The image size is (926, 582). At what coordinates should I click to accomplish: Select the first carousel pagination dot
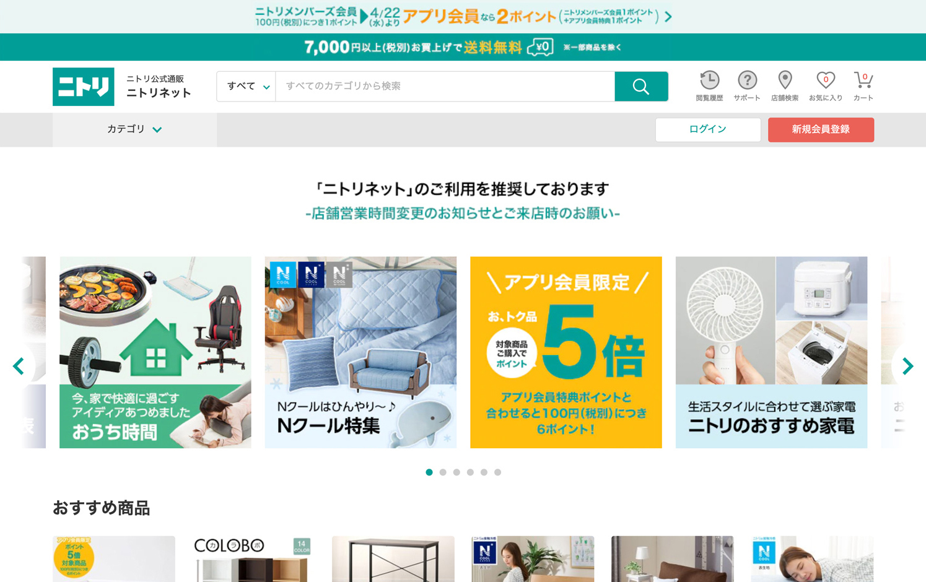429,472
